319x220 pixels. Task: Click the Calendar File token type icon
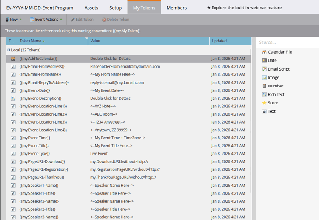264,52
